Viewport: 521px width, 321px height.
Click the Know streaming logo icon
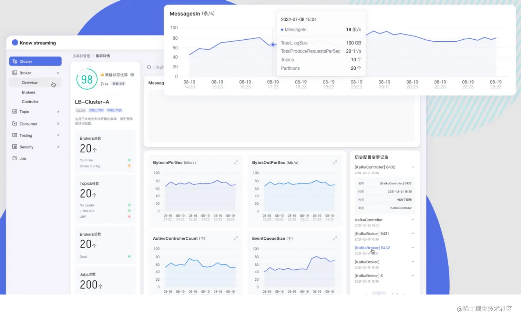pyautogui.click(x=15, y=42)
